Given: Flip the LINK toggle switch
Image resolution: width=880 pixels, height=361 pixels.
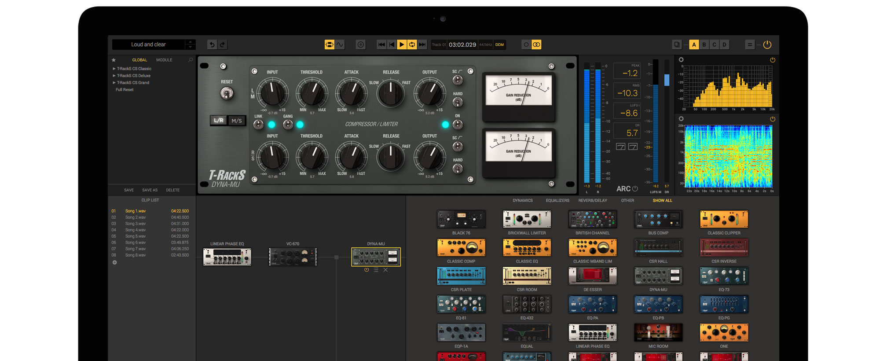Looking at the screenshot, I should 258,125.
